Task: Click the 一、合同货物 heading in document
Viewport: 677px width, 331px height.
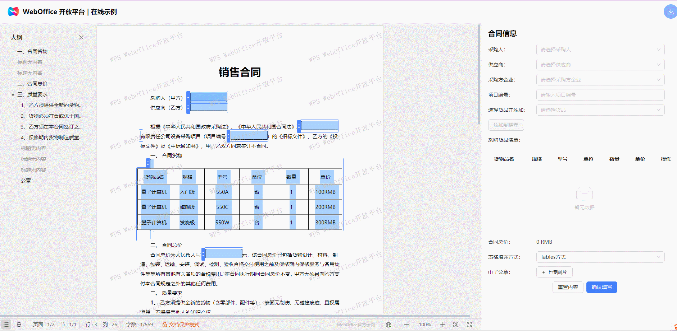Action: [x=166, y=155]
